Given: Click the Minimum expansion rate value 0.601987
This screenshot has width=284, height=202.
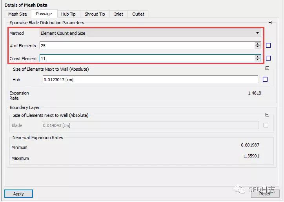Looking at the screenshot, I should point(250,145).
